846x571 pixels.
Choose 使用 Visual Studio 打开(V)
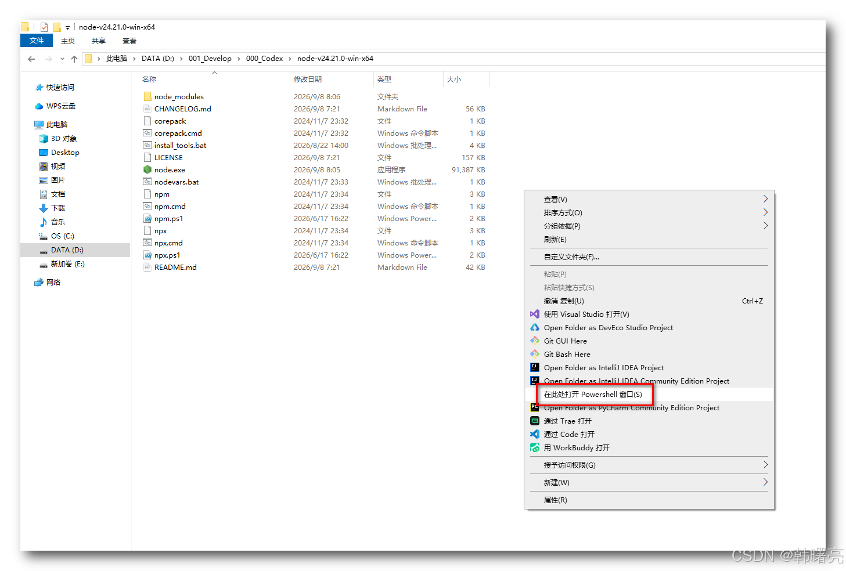[x=649, y=314]
